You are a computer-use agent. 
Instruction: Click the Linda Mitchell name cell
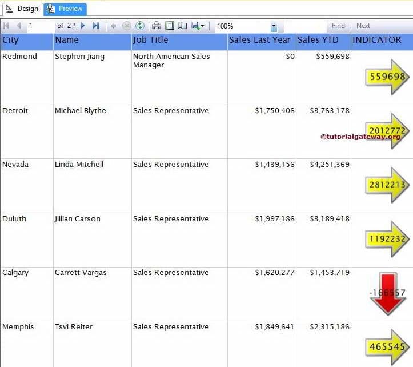(x=93, y=186)
